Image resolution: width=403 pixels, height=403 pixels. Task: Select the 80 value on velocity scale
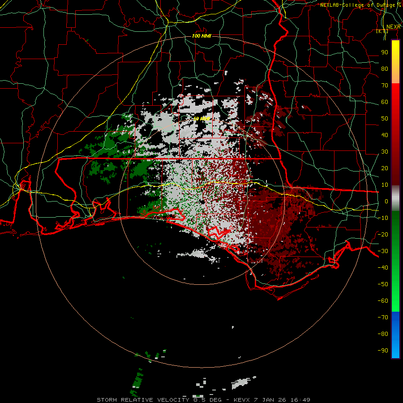385,69
